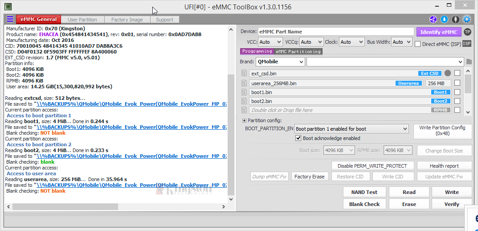Click the Device eMMC Part Name field
This screenshot has height=231, width=478.
coord(336,32)
